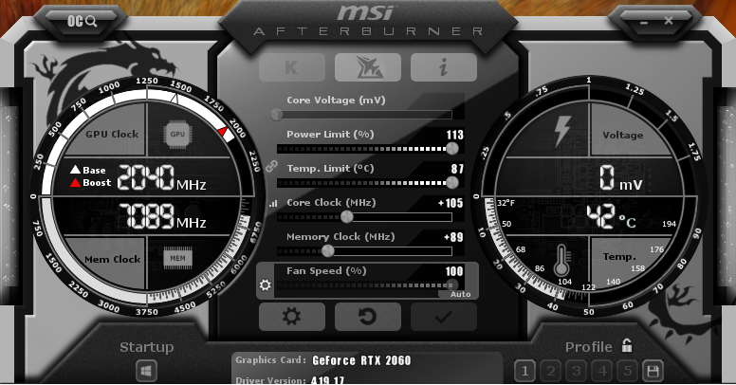The image size is (736, 385).
Task: Click the Memory Clock slider handle
Action: [327, 251]
